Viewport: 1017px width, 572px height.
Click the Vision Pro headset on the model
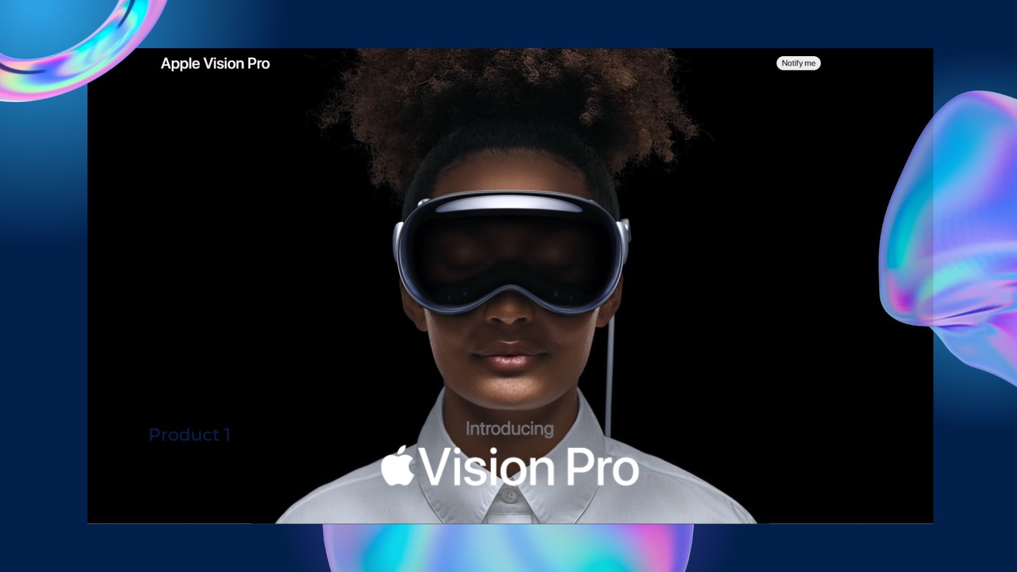click(x=512, y=253)
